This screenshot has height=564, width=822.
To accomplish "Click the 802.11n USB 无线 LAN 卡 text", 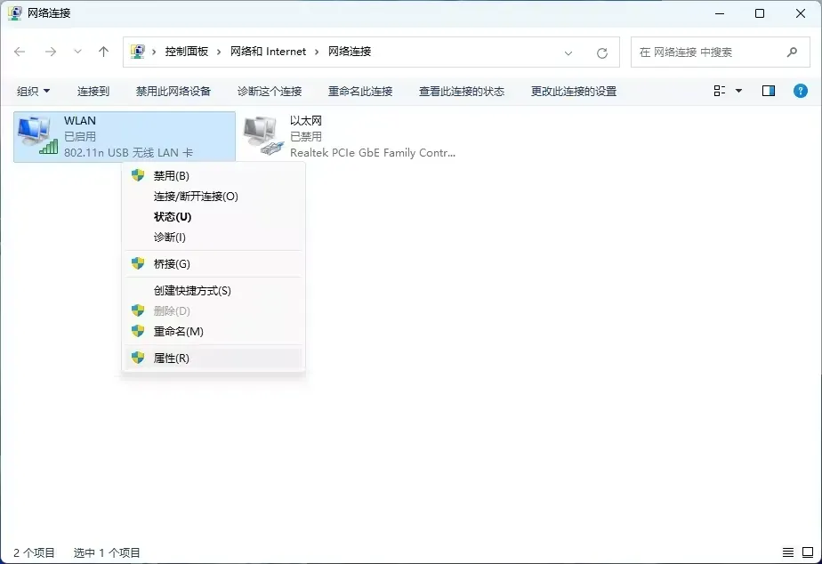I will point(128,152).
